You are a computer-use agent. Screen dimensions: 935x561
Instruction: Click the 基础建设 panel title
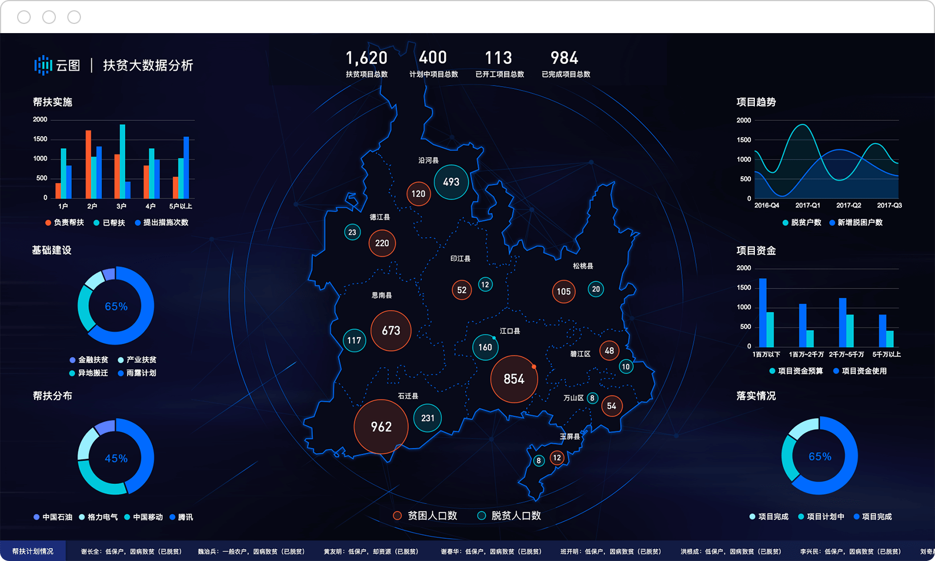click(x=52, y=250)
